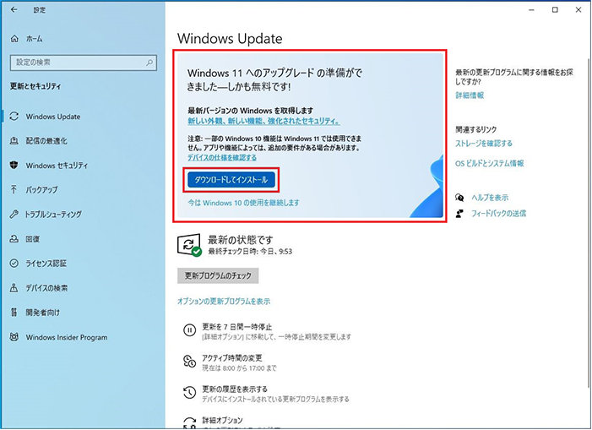Select Windows Insider Program label
The width and height of the screenshot is (592, 430).
pyautogui.click(x=67, y=337)
